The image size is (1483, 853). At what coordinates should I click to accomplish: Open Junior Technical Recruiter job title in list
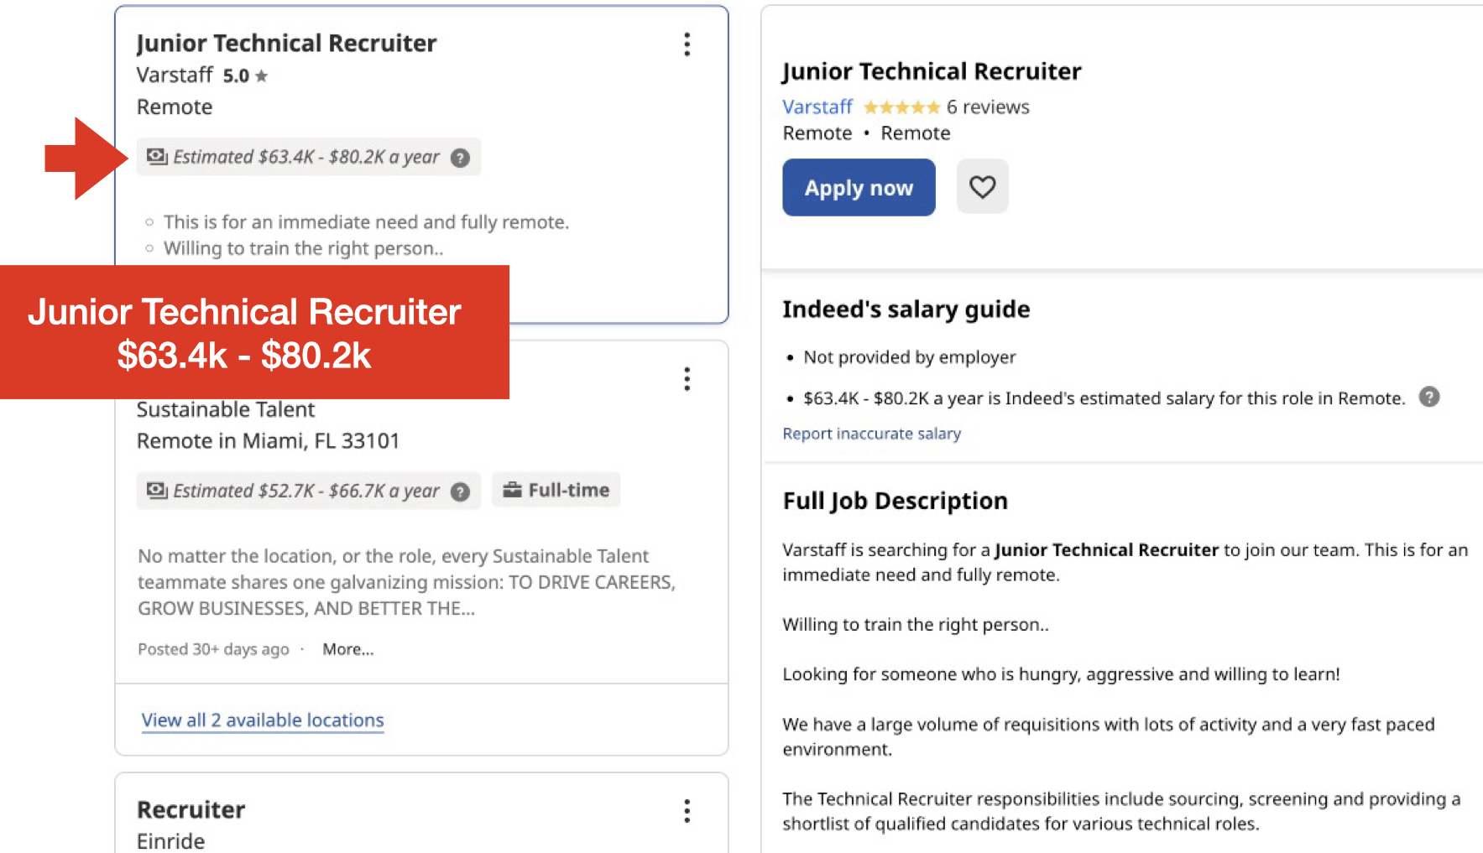tap(286, 43)
